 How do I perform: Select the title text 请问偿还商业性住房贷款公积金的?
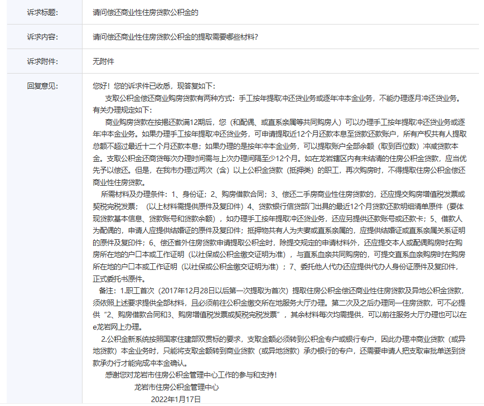pyautogui.click(x=145, y=12)
